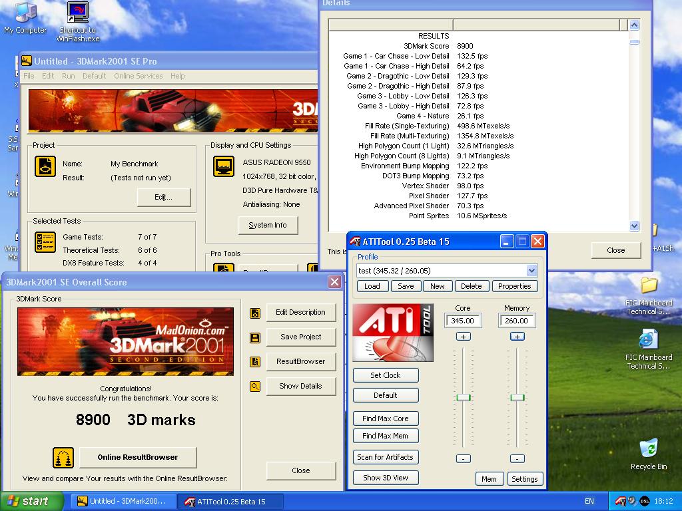
Task: Click Find Max Core
Action: tap(386, 419)
